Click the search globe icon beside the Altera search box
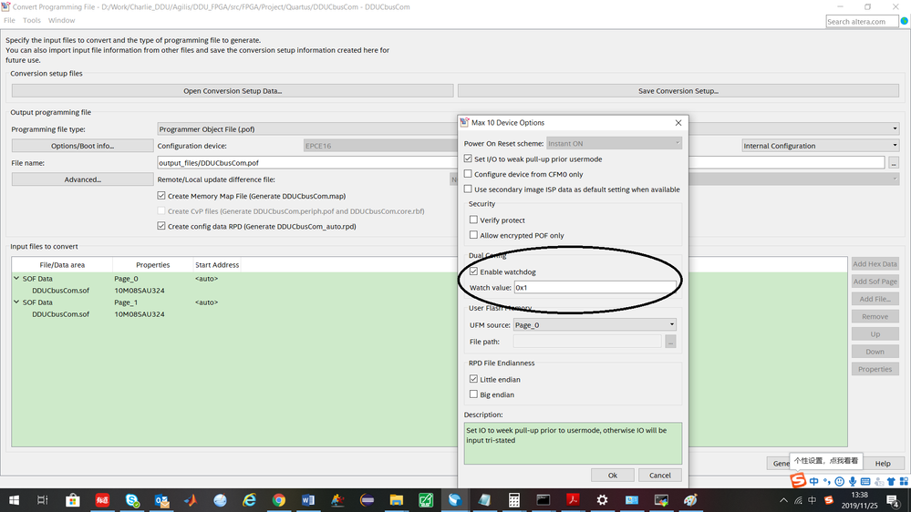This screenshot has width=911, height=512. point(904,21)
